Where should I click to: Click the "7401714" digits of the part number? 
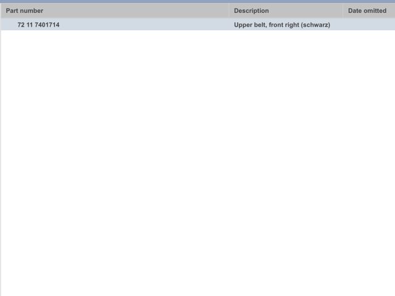pyautogui.click(x=48, y=25)
